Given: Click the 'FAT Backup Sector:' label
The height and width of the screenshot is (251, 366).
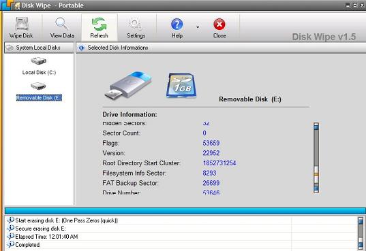Looking at the screenshot, I should tap(130, 183).
